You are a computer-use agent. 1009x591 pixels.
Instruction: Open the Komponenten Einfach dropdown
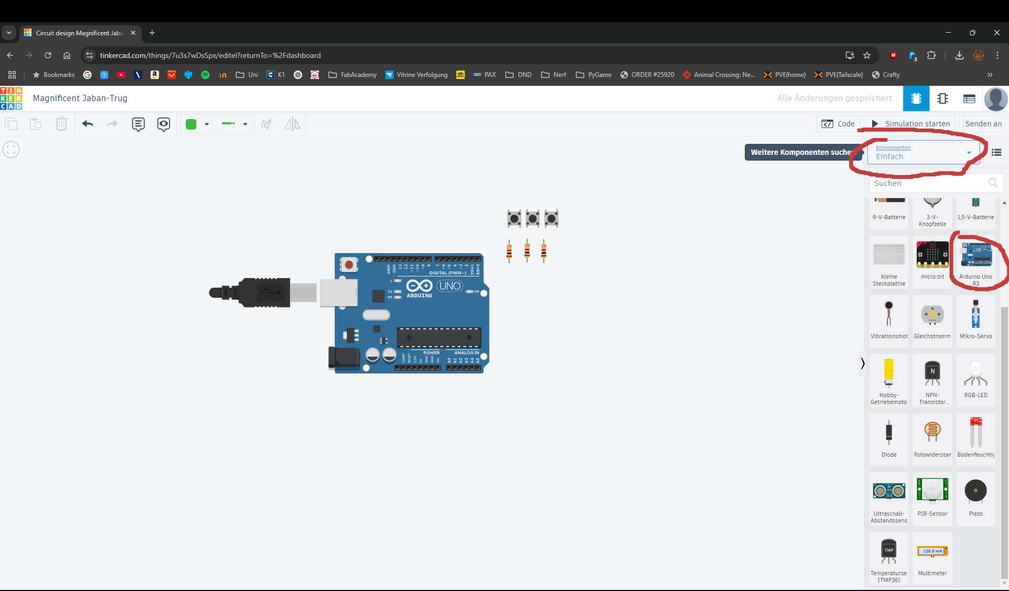coord(923,153)
